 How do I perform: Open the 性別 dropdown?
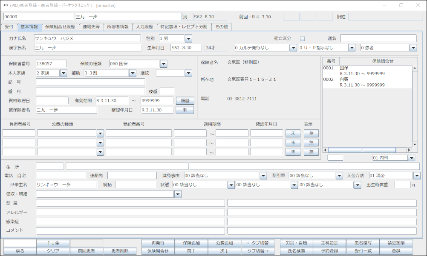pos(188,39)
